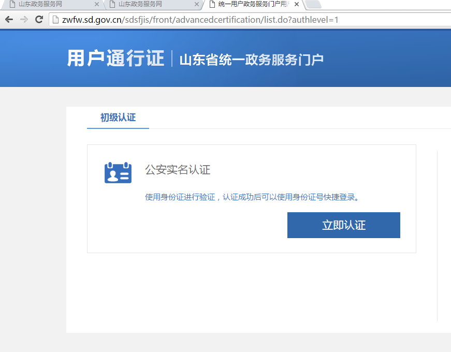Reload the current page
The image size is (451, 352).
[39, 20]
